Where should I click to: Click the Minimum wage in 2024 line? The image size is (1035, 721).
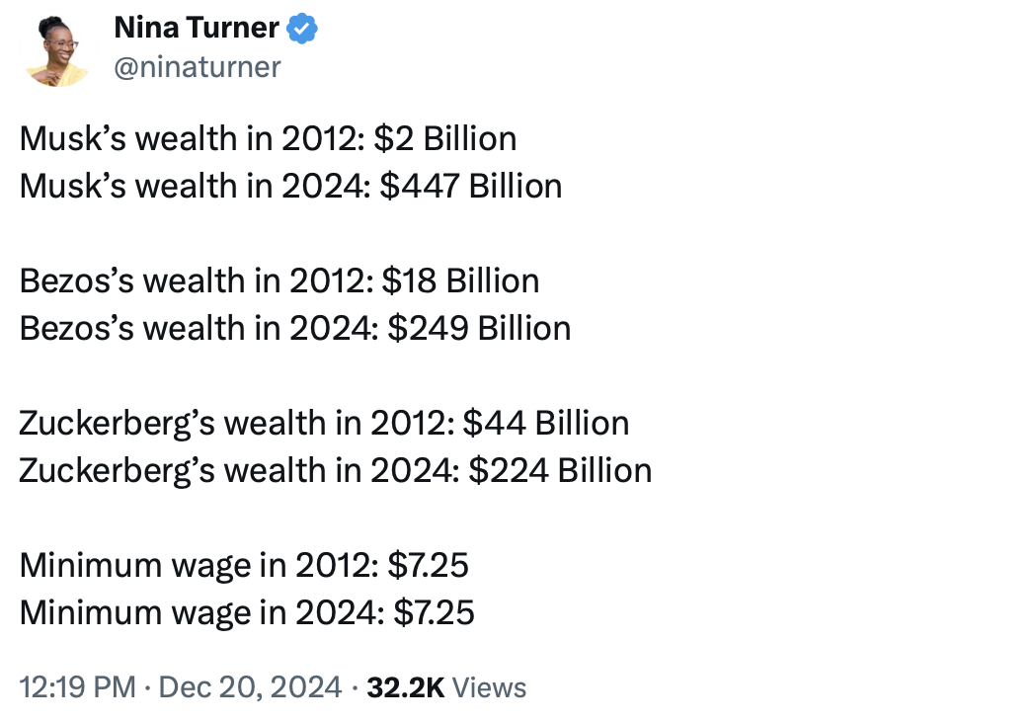tap(247, 612)
